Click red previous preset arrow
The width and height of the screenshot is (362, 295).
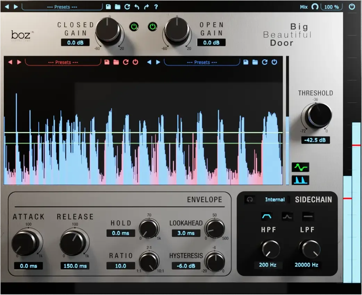[x=10, y=62]
